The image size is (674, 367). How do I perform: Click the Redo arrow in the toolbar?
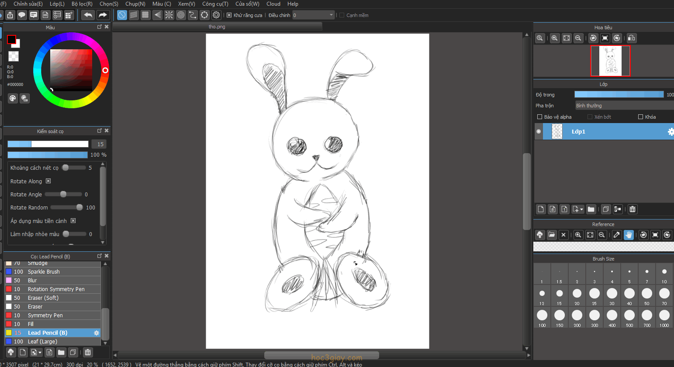[103, 15]
